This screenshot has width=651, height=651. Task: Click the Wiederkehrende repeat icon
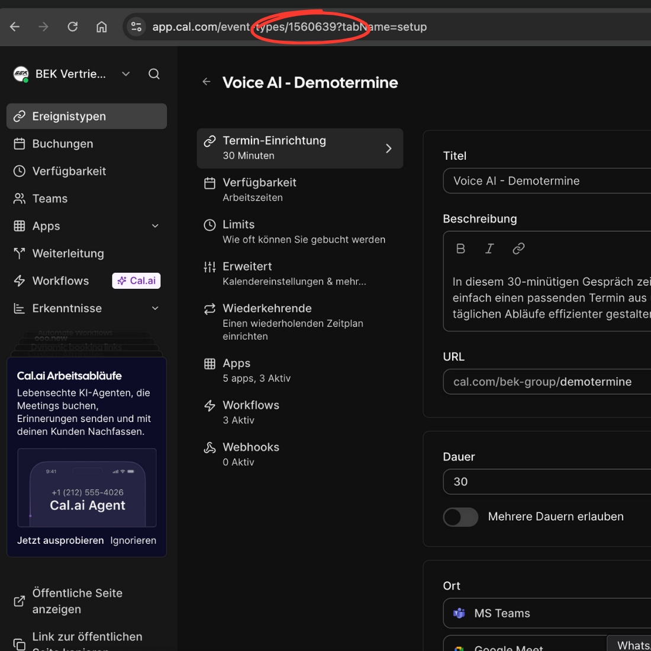(x=210, y=309)
